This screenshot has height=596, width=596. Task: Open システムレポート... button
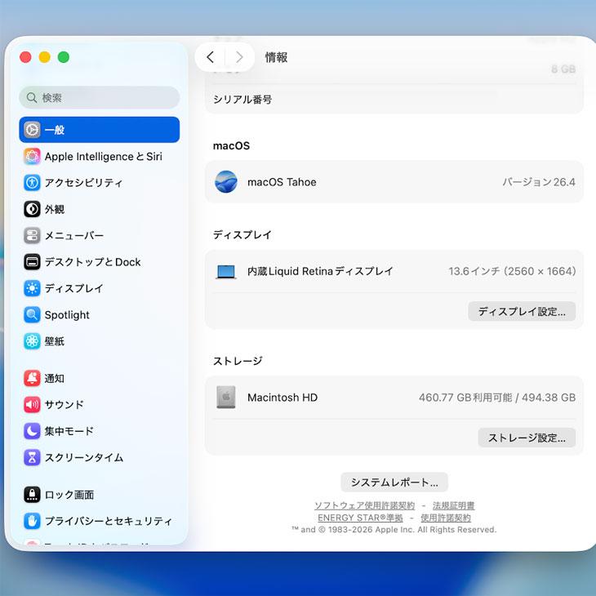coord(394,482)
